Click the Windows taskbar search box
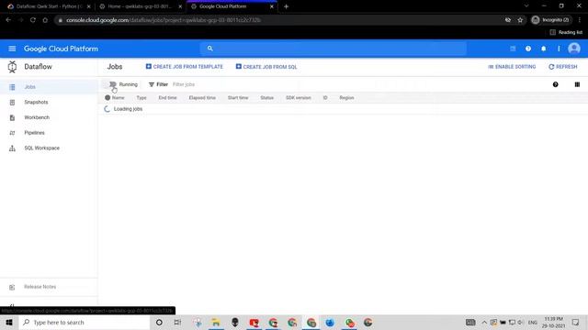 [85, 322]
